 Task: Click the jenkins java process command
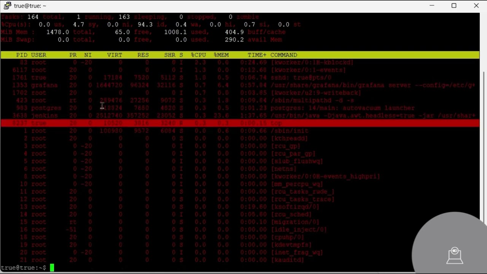373,116
